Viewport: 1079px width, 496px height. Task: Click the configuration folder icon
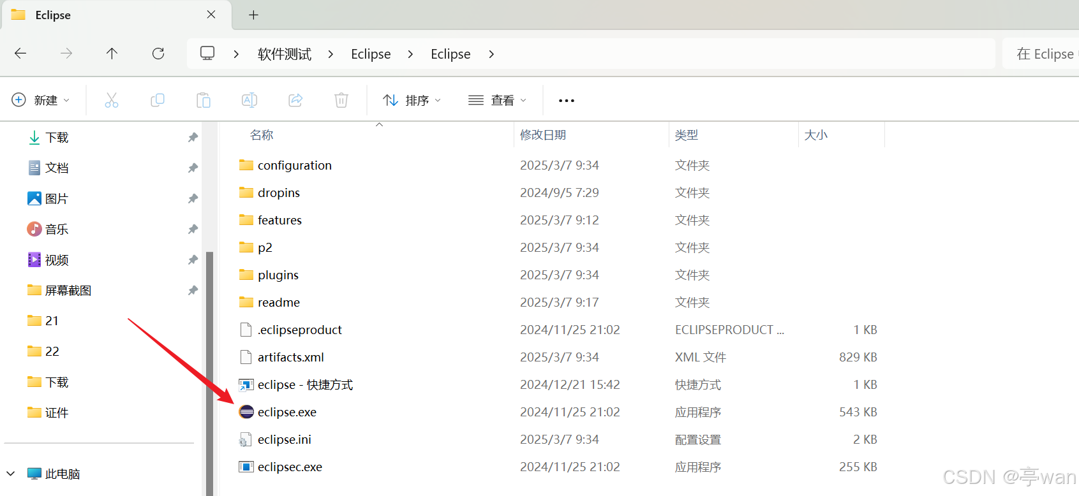tap(246, 165)
